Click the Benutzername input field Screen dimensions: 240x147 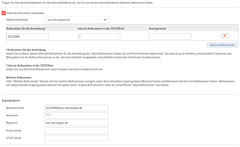click(x=76, y=108)
